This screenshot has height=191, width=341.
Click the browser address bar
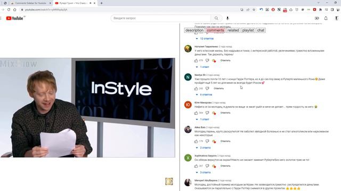[131, 10]
